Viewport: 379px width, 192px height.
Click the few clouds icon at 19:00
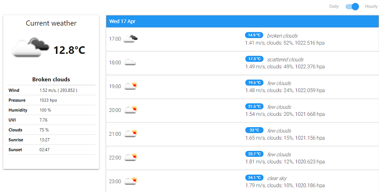pyautogui.click(x=130, y=86)
